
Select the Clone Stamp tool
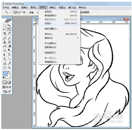point(4,42)
